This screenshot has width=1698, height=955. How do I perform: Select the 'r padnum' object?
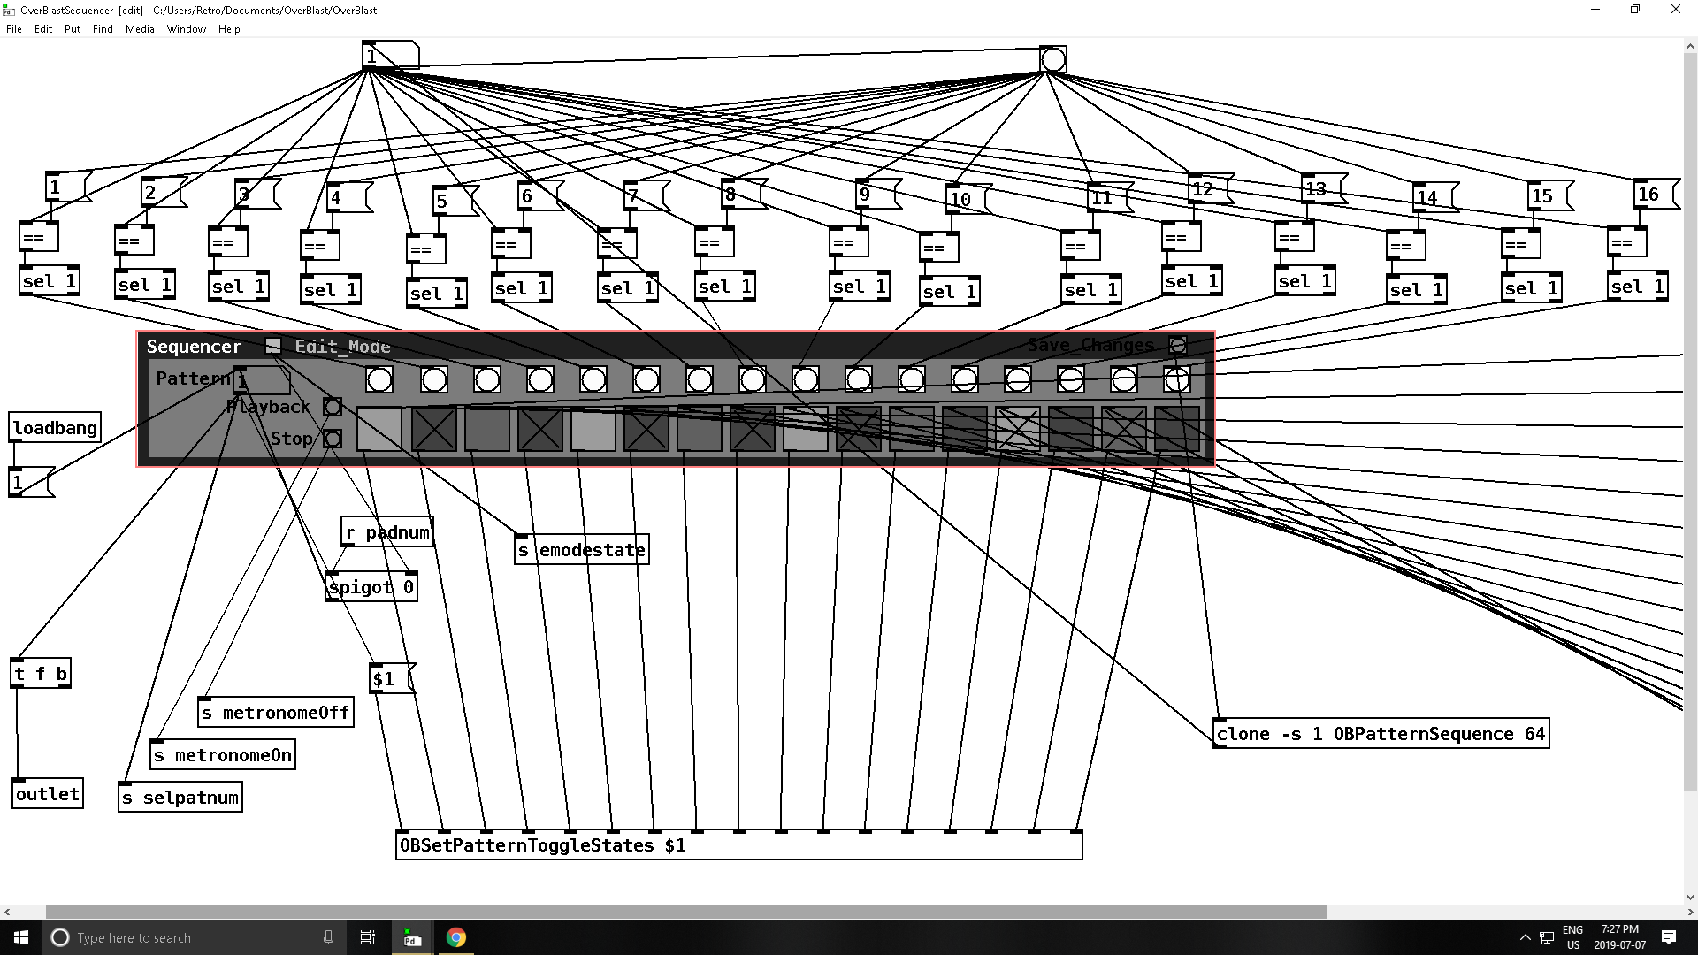[387, 532]
